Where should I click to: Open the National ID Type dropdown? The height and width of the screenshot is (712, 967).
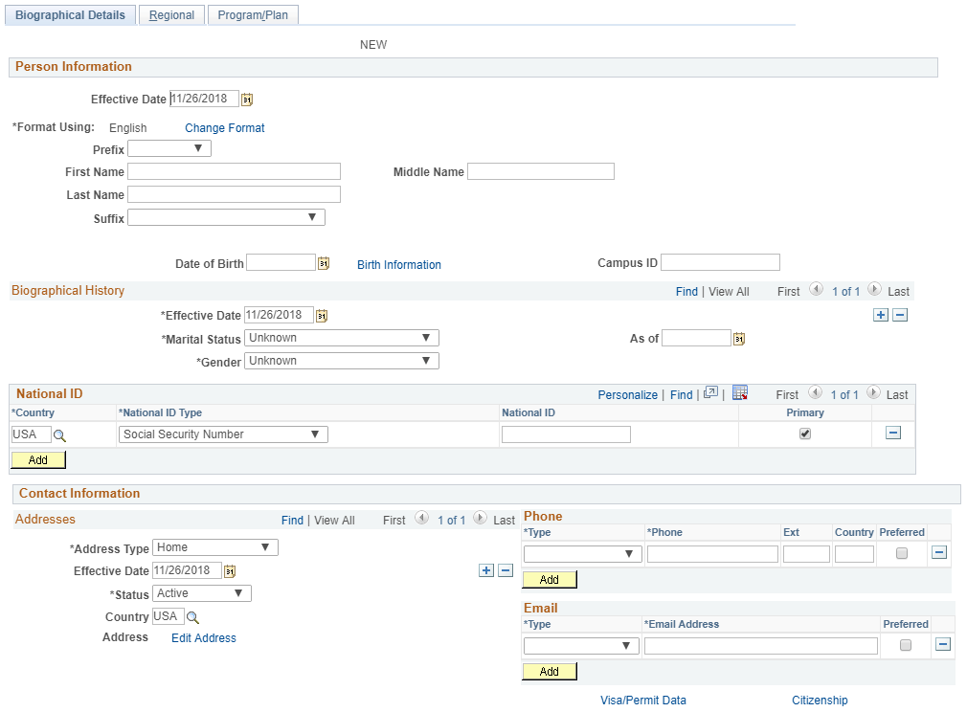pyautogui.click(x=223, y=434)
